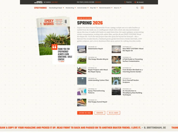Open the Boat Building Techniques thumbnail
This screenshot has height=133, width=178.
[x=116, y=91]
